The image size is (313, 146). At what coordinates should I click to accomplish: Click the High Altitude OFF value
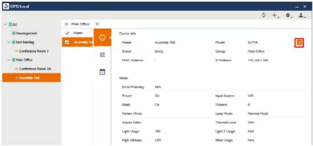click(158, 140)
